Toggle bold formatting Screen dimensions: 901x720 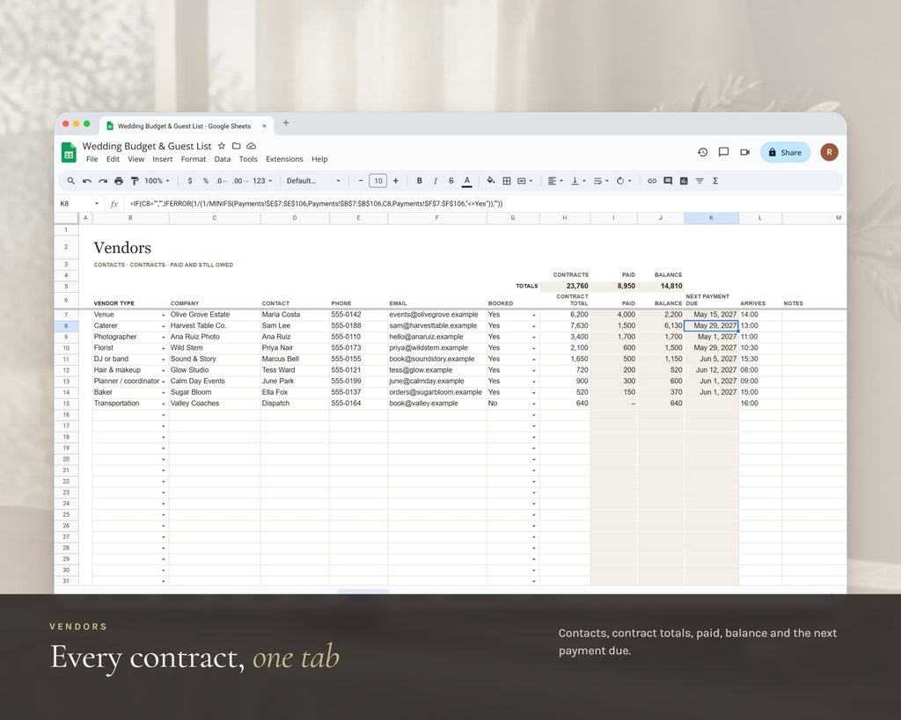(420, 181)
